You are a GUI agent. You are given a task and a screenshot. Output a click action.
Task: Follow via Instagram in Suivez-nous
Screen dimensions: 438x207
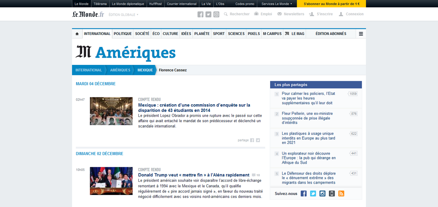(x=322, y=194)
